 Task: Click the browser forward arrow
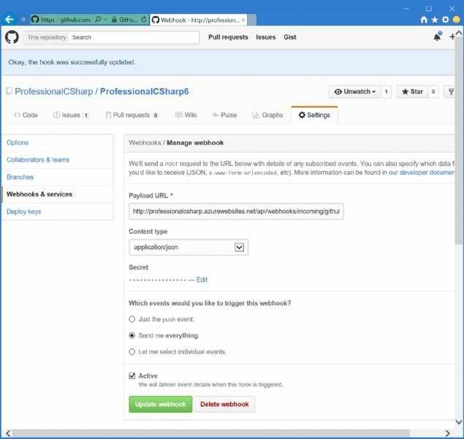23,20
